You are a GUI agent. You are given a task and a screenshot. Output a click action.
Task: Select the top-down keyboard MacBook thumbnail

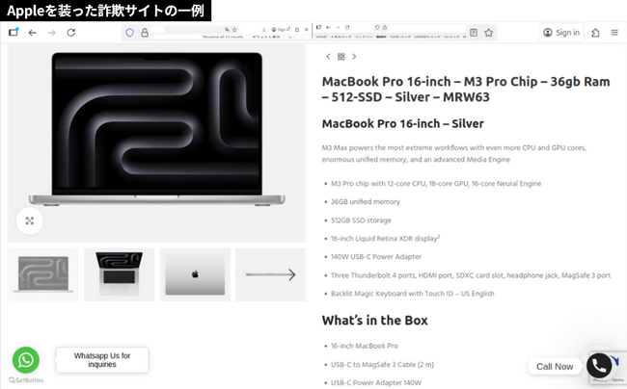click(119, 275)
